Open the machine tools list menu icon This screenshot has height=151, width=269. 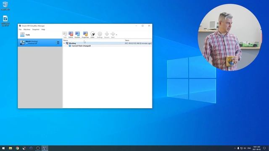pos(58,42)
